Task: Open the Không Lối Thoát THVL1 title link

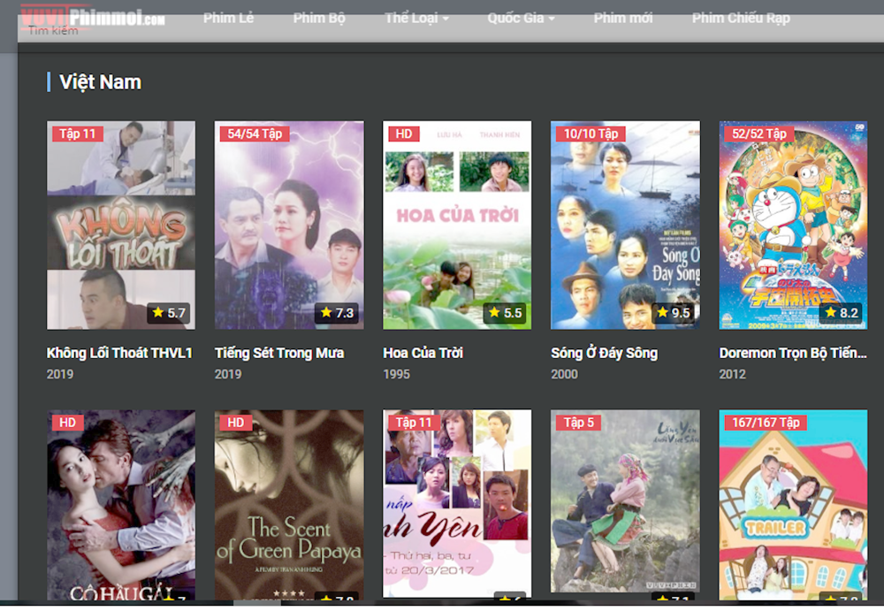Action: click(119, 353)
